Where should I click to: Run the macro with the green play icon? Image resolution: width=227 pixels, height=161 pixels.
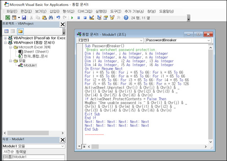(72, 18)
